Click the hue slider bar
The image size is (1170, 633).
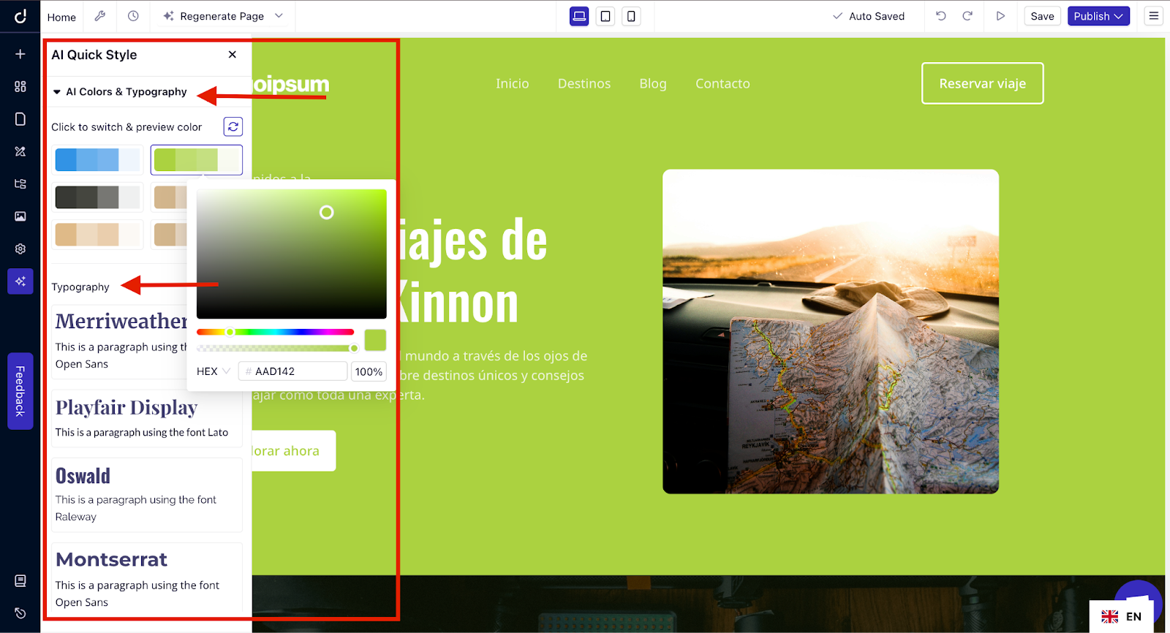(x=275, y=332)
